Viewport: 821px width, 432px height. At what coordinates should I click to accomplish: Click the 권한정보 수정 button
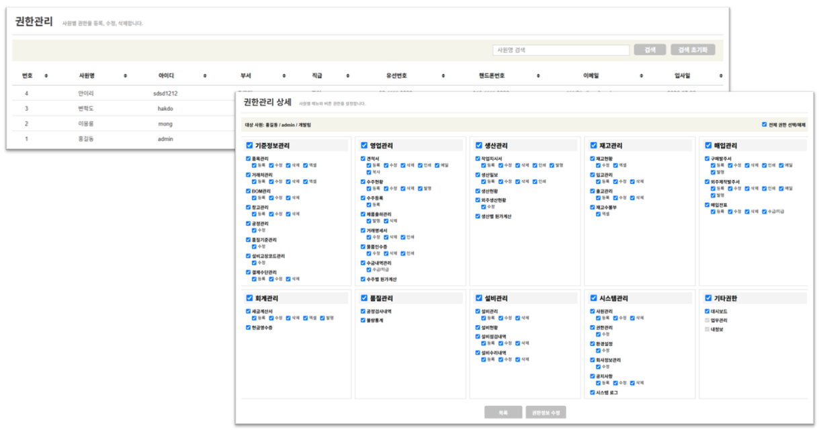click(546, 413)
